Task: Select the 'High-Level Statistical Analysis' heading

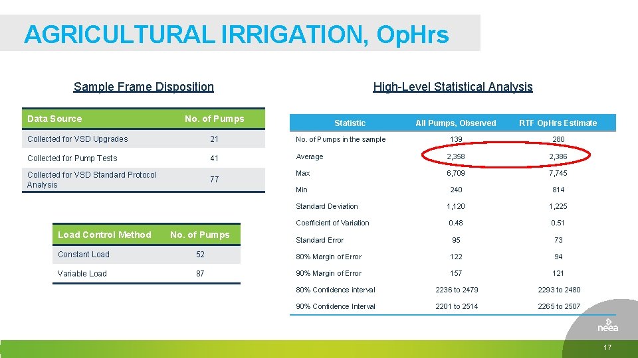Action: click(x=453, y=87)
